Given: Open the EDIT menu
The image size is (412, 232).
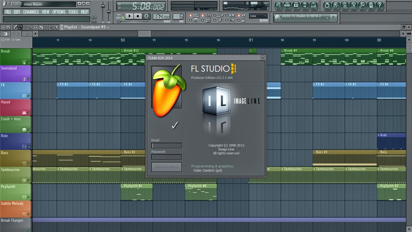Looking at the screenshot, I should 17,12.
